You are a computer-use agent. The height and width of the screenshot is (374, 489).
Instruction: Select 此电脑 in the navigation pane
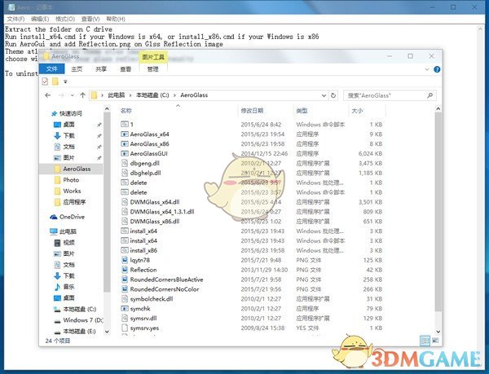click(x=63, y=231)
